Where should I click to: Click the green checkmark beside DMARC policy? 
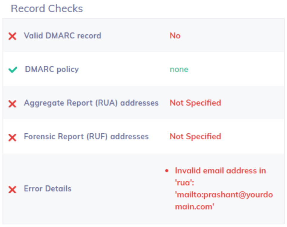13,70
